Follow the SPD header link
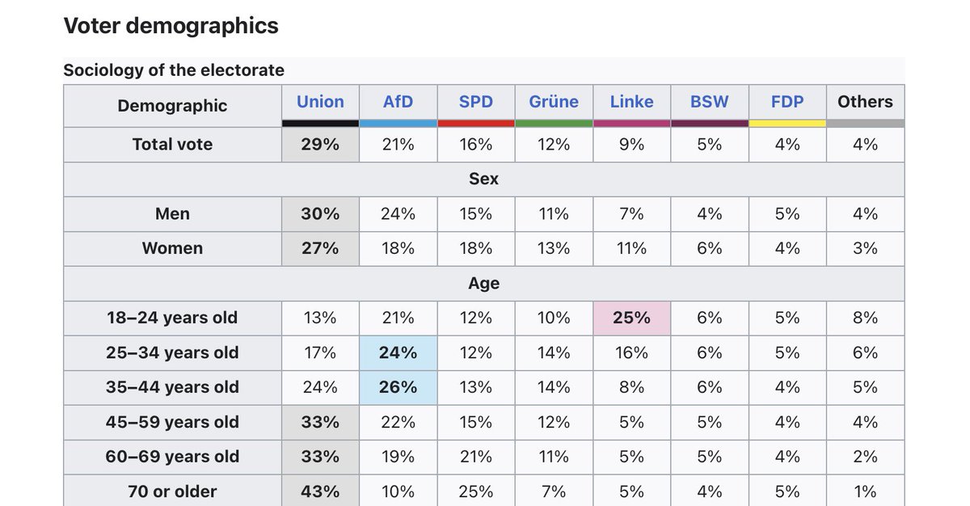 (x=475, y=102)
